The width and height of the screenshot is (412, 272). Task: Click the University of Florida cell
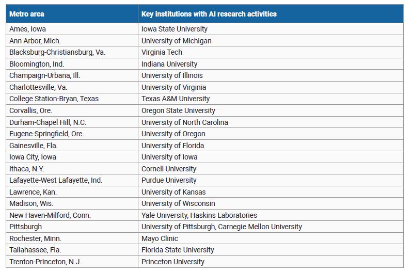[172, 146]
